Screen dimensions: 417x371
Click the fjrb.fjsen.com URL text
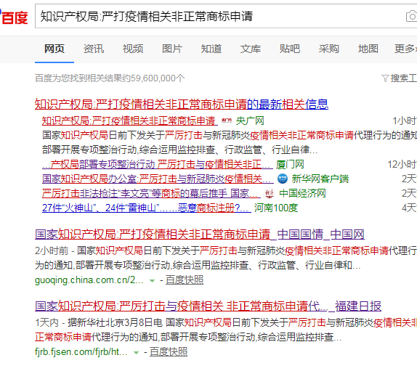coord(81,352)
